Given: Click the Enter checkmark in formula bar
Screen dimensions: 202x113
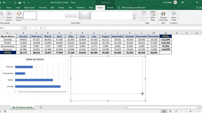Looking at the screenshot, I should point(36,28).
